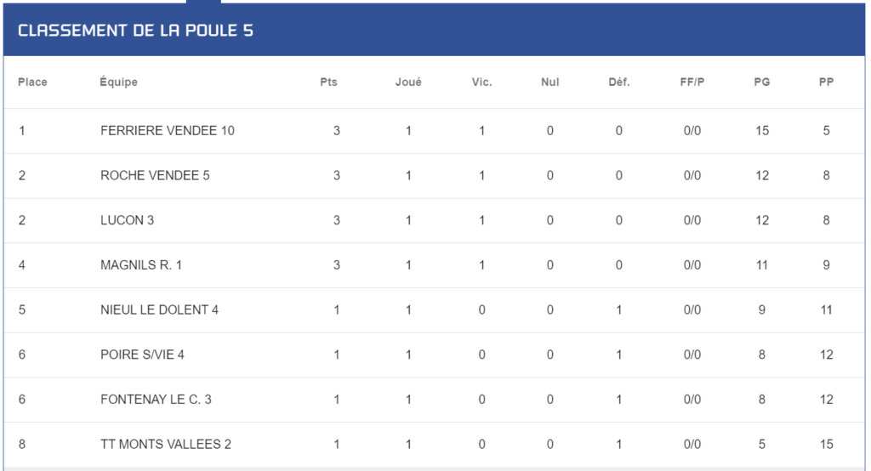Click the Pts column header
This screenshot has width=871, height=471.
328,82
